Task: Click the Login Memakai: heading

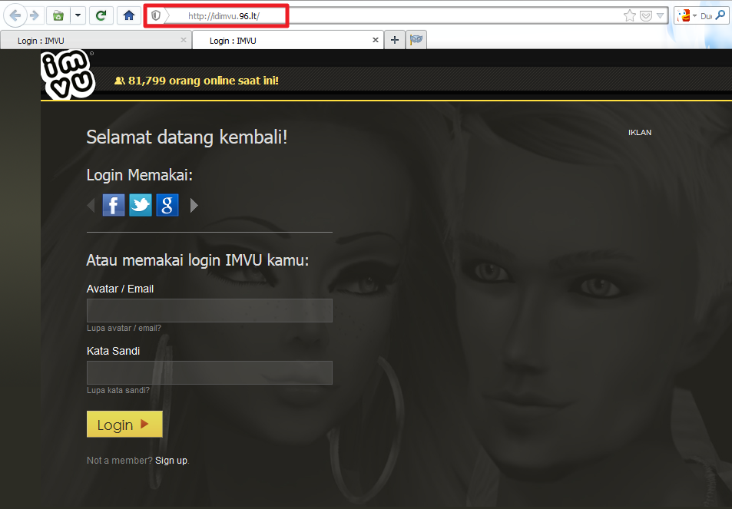Action: pos(140,175)
